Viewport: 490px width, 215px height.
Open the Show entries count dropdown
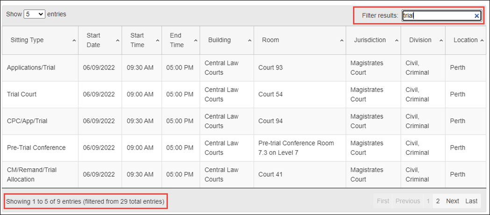click(x=35, y=14)
